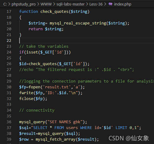This screenshot has height=144, width=154.
Task: Click 'mysql_fetch_array' on line 39
Action: (56, 139)
